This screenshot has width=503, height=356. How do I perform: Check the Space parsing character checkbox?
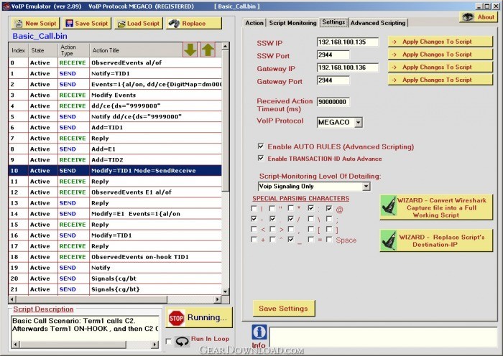329,239
